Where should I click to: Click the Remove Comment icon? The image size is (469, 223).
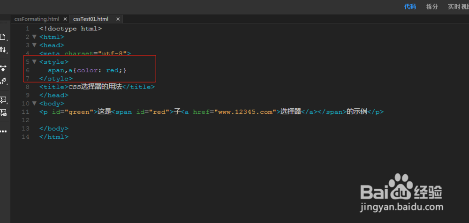pos(3,113)
